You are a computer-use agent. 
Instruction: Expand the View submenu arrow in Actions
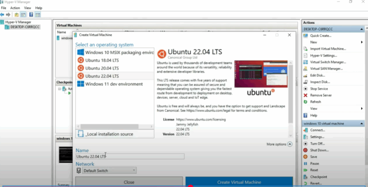pos(362,109)
